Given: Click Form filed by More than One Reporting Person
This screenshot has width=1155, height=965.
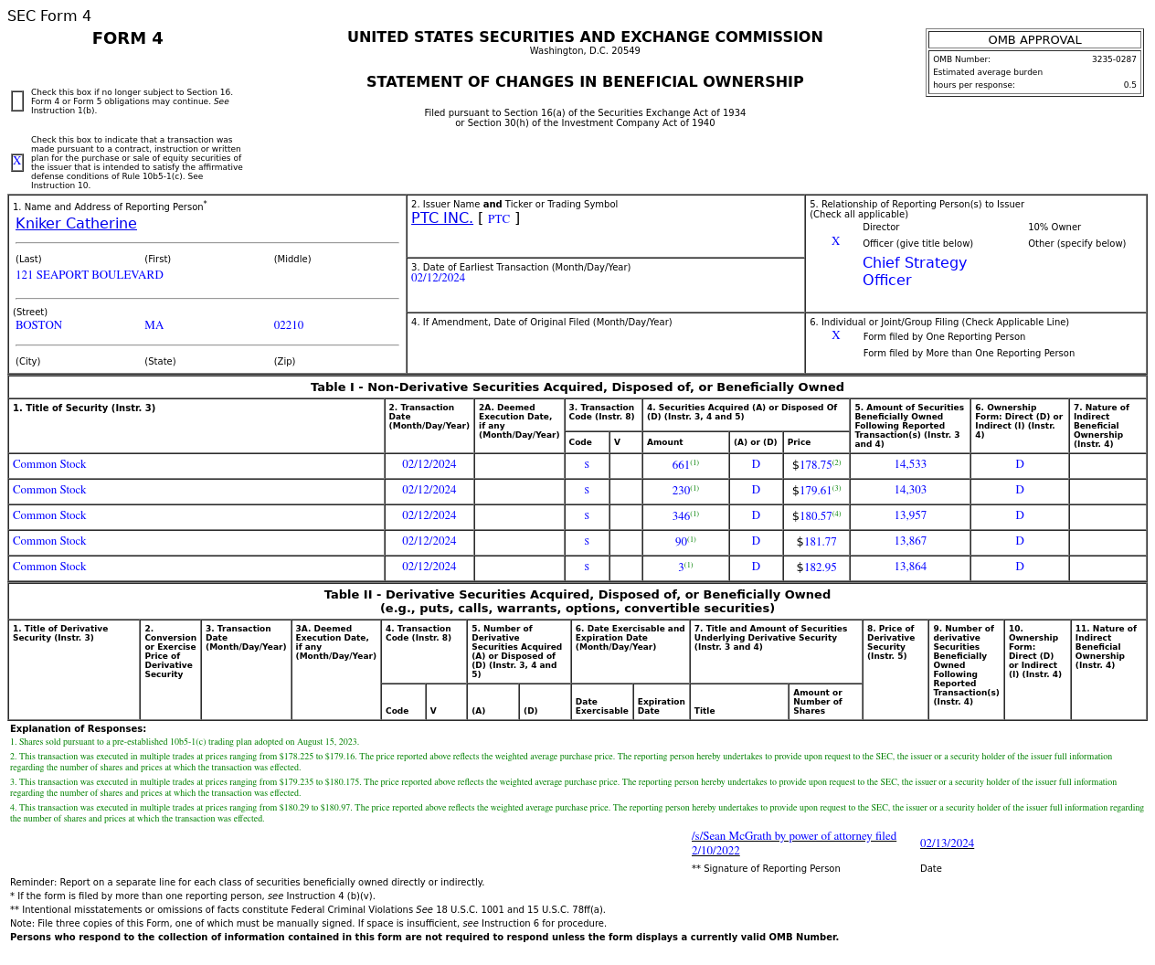Looking at the screenshot, I should point(969,354).
